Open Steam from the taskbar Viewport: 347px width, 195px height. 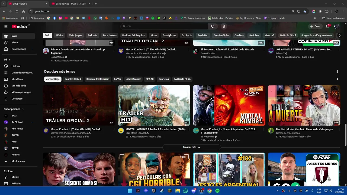click(x=162, y=191)
